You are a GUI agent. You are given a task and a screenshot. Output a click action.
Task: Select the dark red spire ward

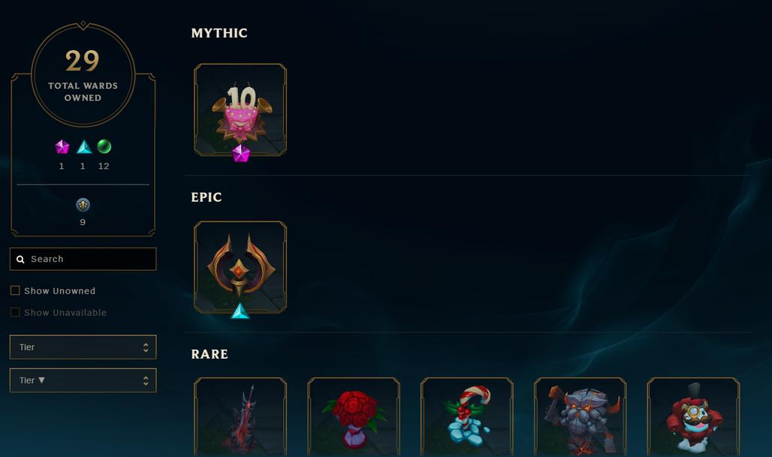tap(240, 417)
